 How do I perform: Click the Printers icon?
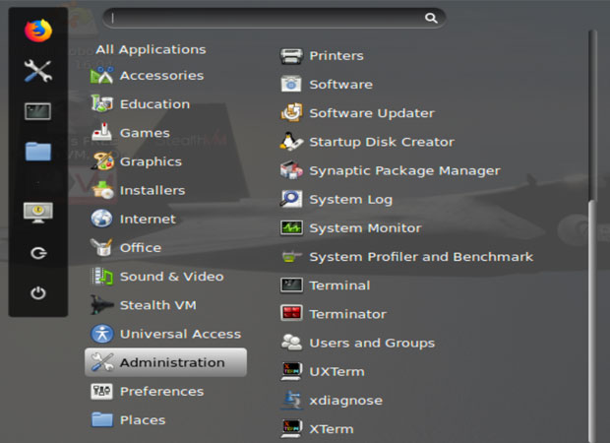pos(291,56)
